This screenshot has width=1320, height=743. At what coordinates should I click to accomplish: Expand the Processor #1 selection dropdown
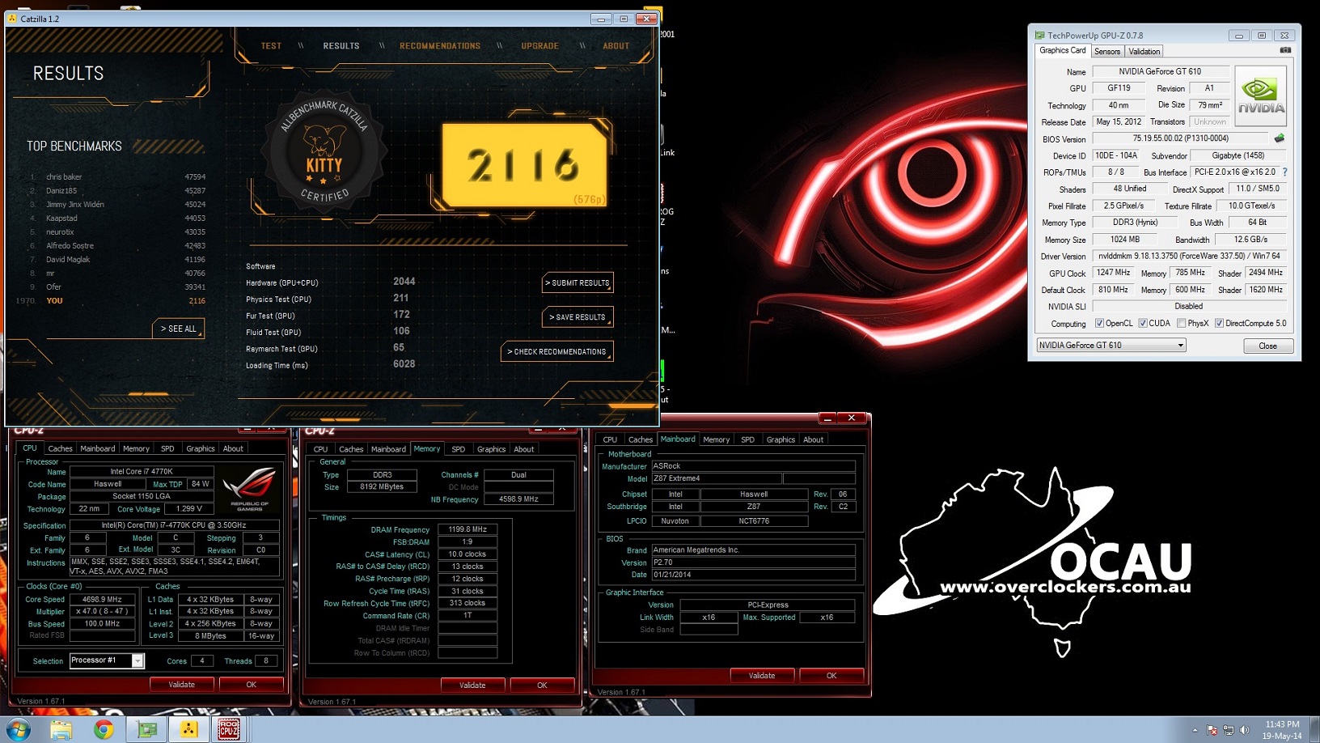click(137, 661)
